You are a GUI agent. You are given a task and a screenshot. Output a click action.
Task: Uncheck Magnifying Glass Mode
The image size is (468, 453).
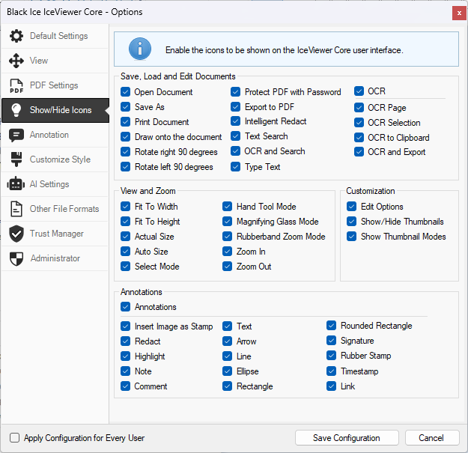(x=228, y=222)
